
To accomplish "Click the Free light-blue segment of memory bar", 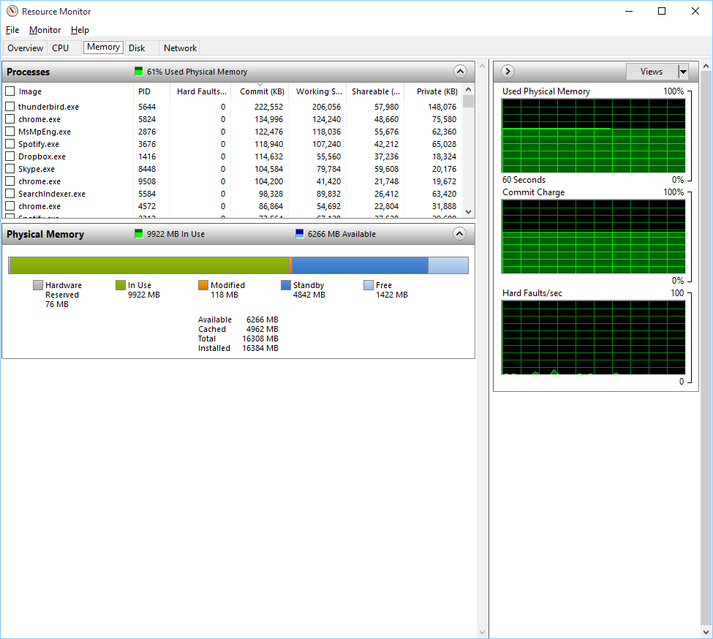I will pyautogui.click(x=448, y=265).
